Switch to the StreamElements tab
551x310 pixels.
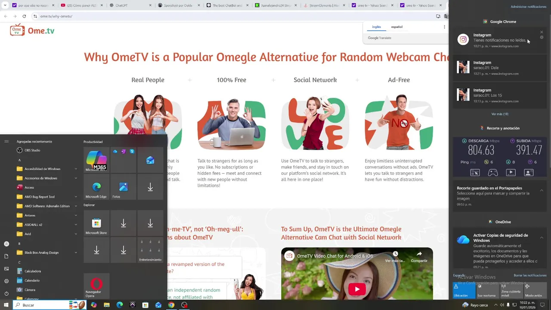324,5
